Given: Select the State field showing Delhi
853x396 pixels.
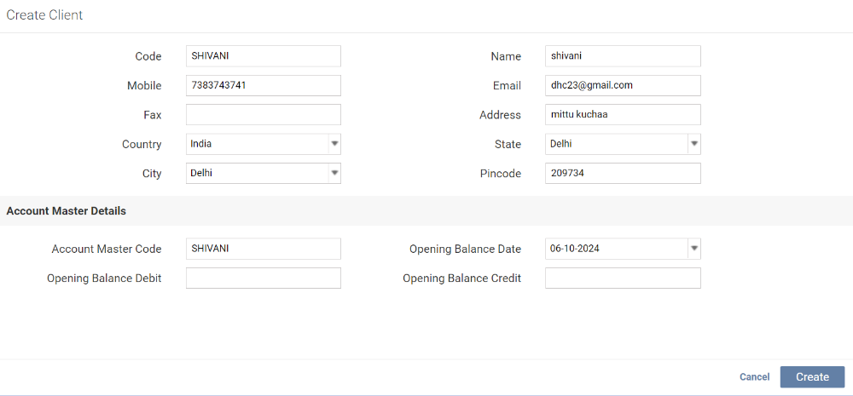Looking at the screenshot, I should tap(616, 144).
